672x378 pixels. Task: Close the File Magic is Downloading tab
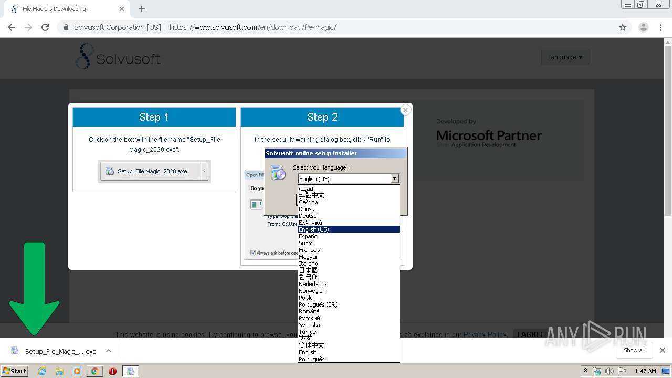point(122,9)
